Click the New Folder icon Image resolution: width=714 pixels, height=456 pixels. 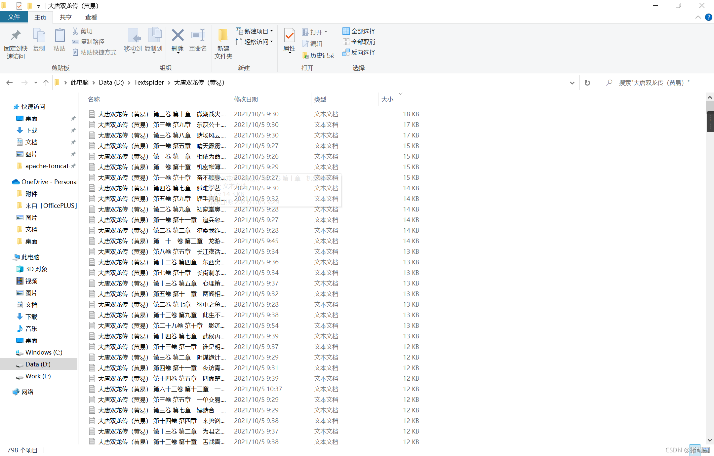pos(223,35)
